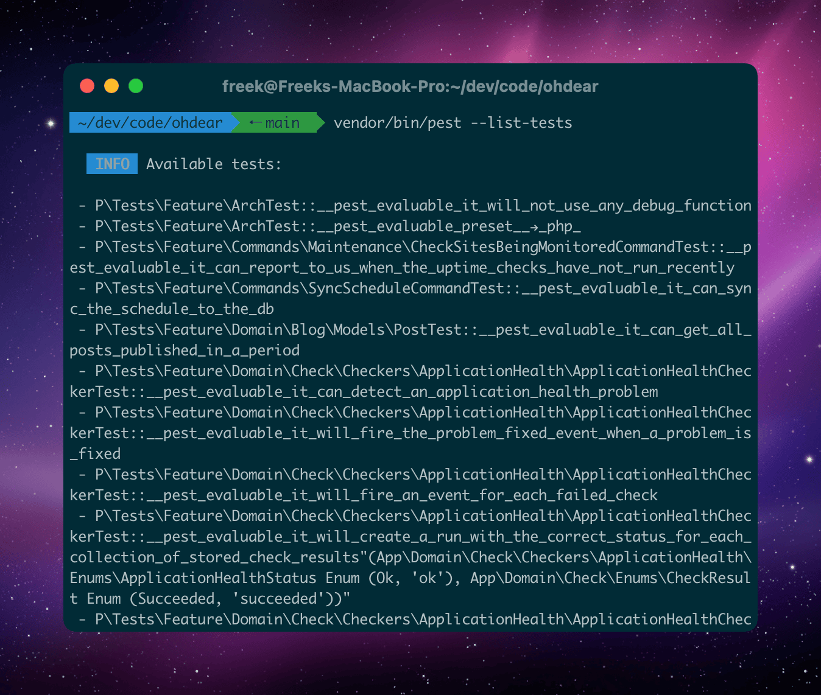Click the CheckSitesBeingMonitoredCommandTest line
Screen dimensions: 821x695
click(415, 247)
